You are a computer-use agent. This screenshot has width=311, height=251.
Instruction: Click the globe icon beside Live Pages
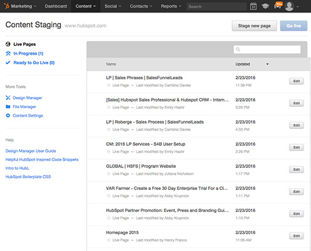point(8,44)
